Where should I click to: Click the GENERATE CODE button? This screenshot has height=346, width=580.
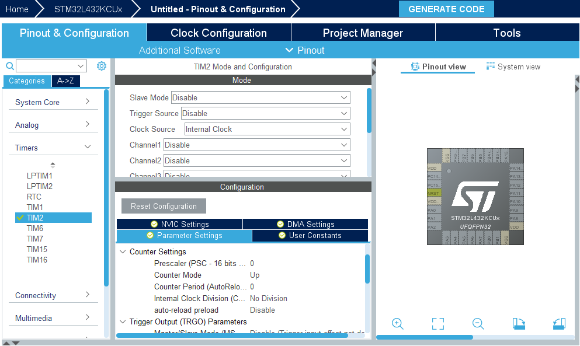pyautogui.click(x=446, y=9)
